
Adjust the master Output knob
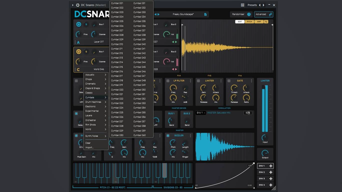(x=265, y=153)
